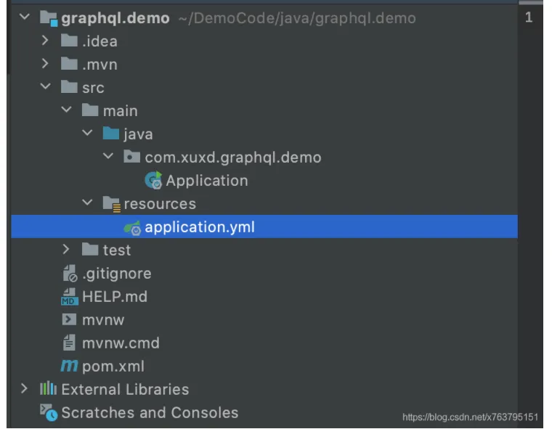The image size is (552, 429).
Task: Click the Spring Boot Application class icon
Action: 154,181
